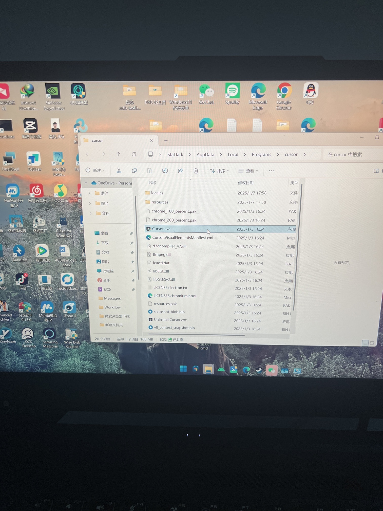The image size is (383, 511).
Task: Click the file list horizontal scrollbar
Action: (197, 335)
